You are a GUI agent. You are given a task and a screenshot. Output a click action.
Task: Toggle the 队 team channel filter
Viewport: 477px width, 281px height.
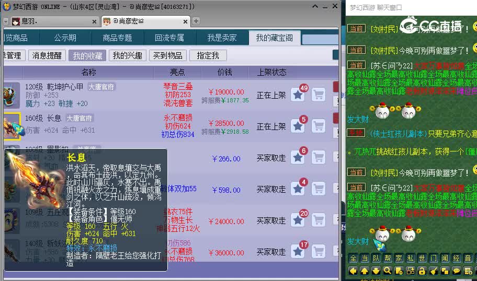(x=376, y=258)
